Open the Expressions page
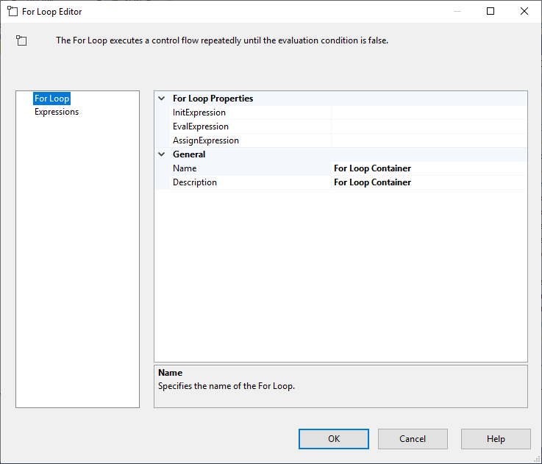This screenshot has width=542, height=464. 57,113
